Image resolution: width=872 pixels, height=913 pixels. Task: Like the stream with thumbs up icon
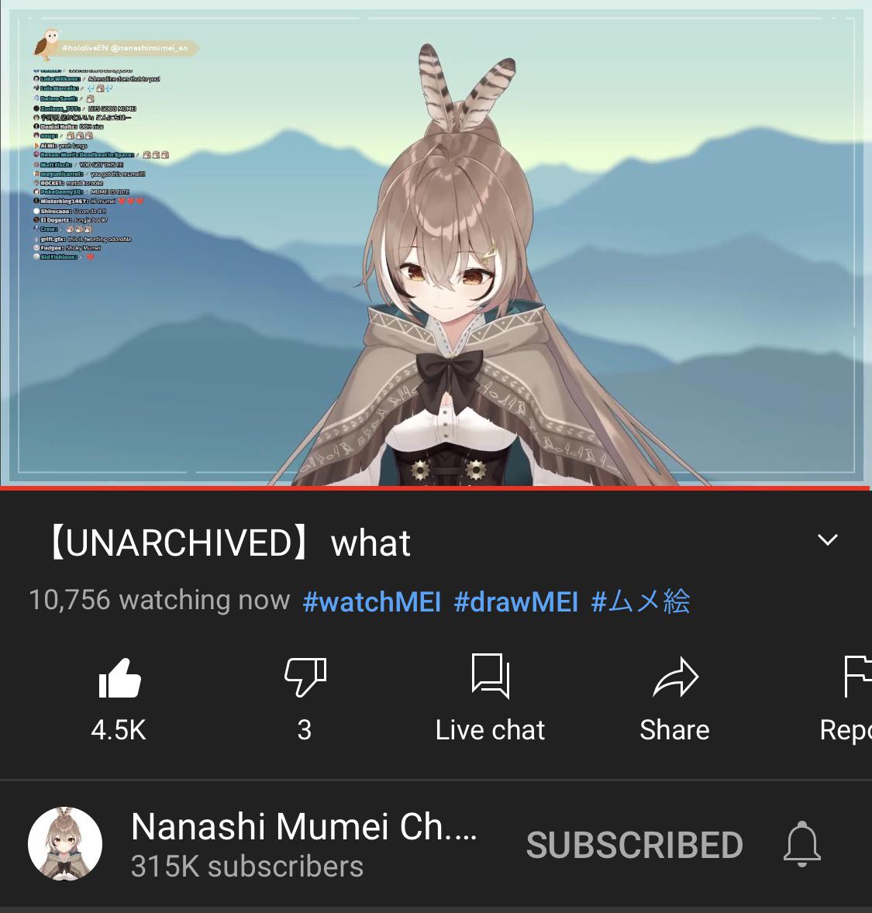point(120,677)
